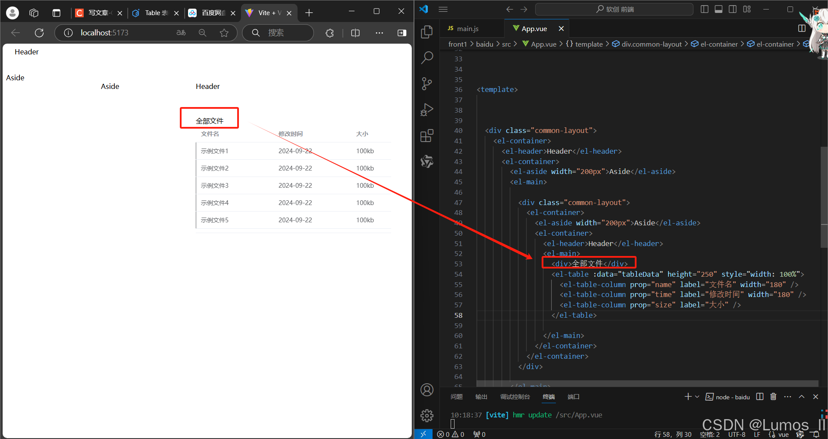Toggle secondary side bar layout icon
Screen dimensions: 828x439
coord(733,9)
